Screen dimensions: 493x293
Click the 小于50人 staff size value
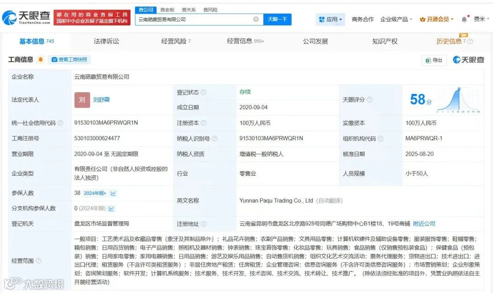tap(417, 173)
